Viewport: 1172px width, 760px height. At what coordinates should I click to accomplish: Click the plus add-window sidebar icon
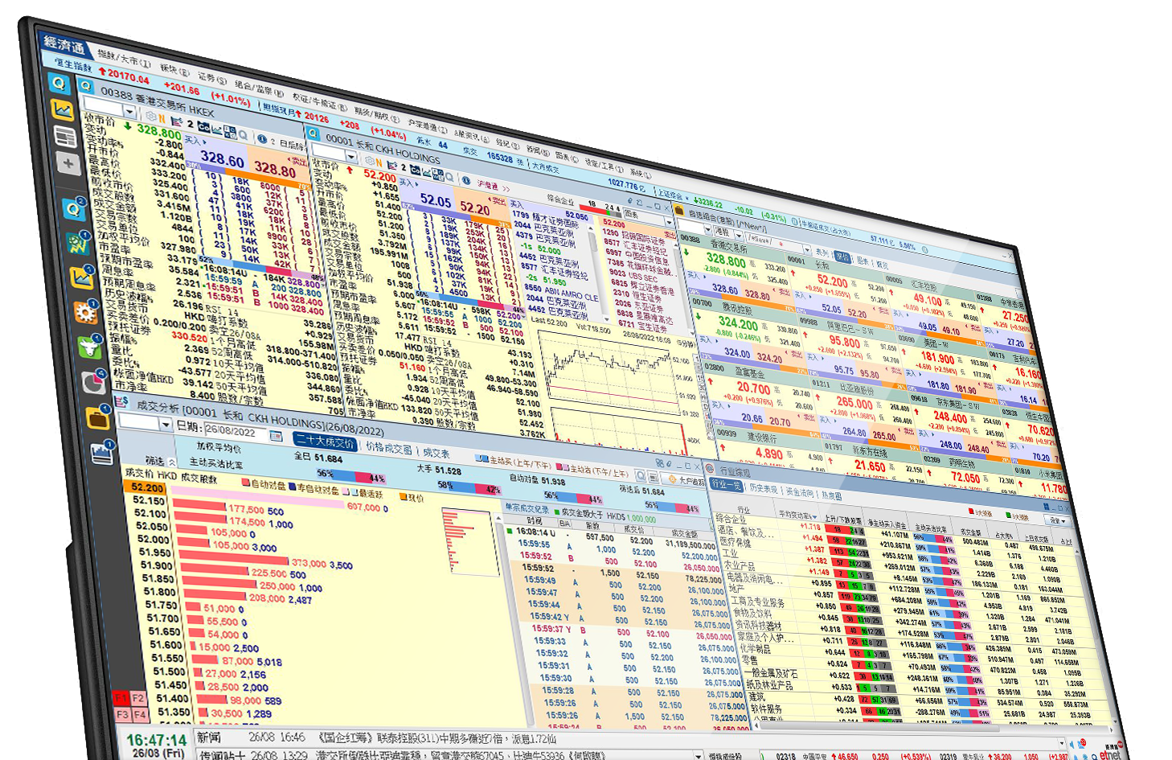(68, 164)
